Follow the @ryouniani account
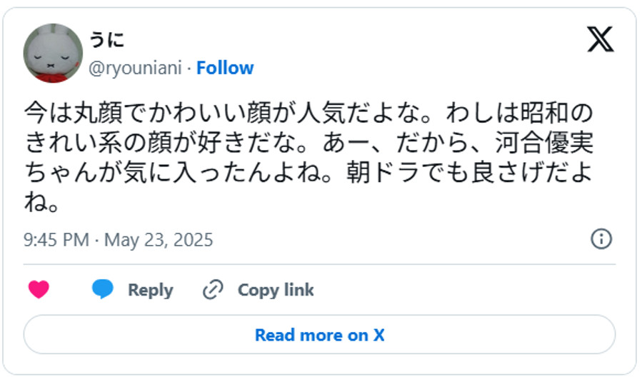Screen dimensions: 642x382 (225, 68)
